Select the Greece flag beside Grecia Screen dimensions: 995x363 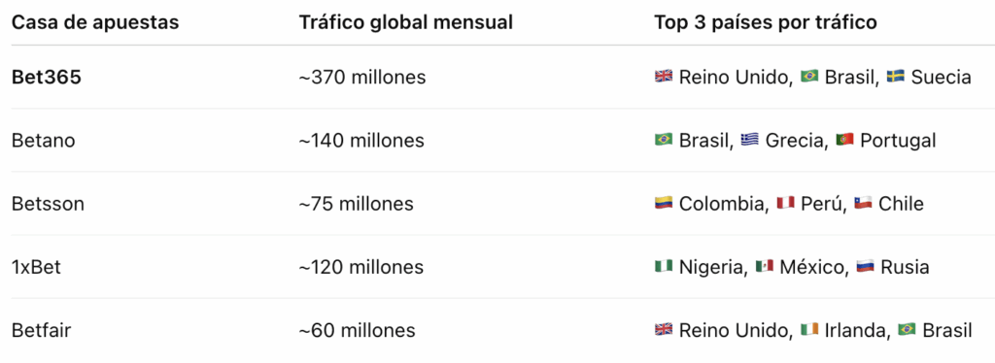point(749,140)
